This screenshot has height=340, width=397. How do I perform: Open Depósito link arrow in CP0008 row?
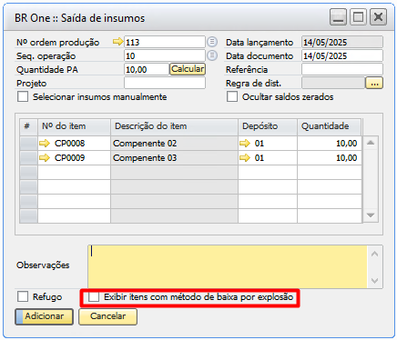point(245,143)
